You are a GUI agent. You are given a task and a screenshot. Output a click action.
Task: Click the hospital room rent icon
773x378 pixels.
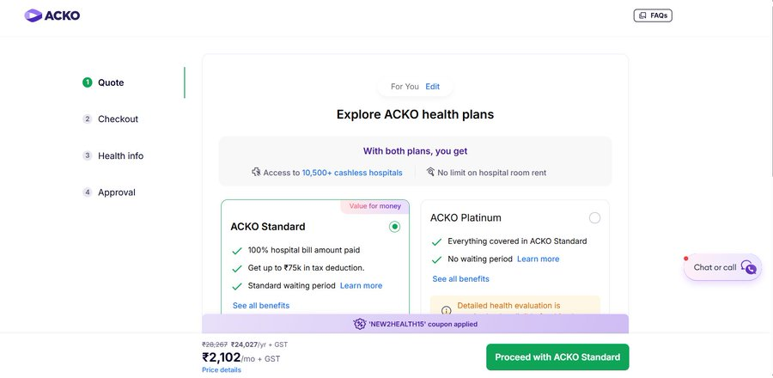[x=430, y=172]
